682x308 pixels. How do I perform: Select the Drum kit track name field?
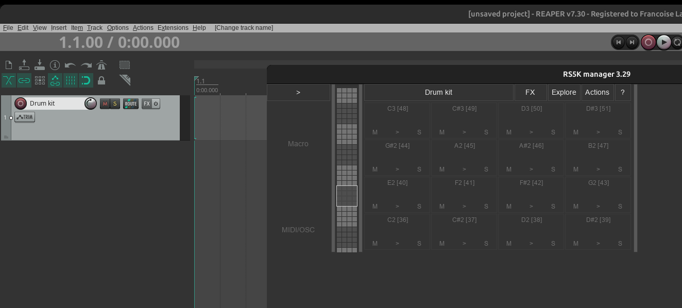56,104
